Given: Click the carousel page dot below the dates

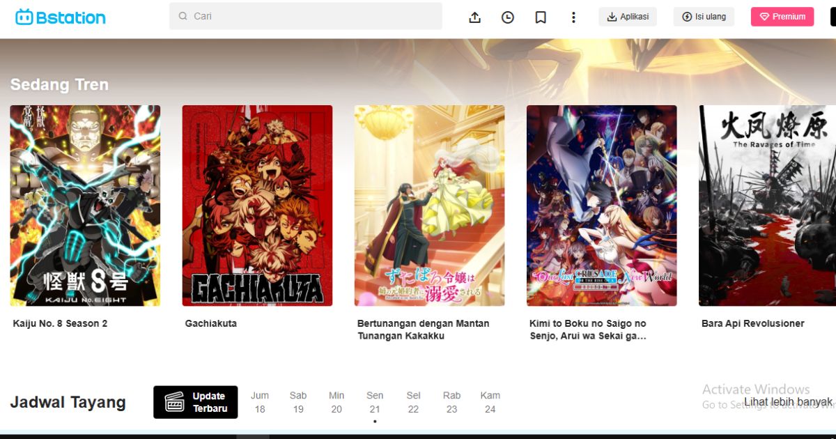Looking at the screenshot, I should tap(375, 421).
